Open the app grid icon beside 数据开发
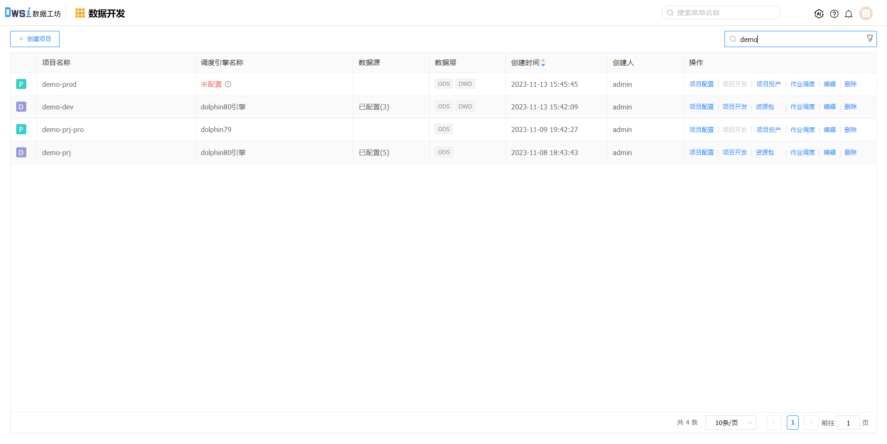The height and width of the screenshot is (444, 887). [80, 13]
